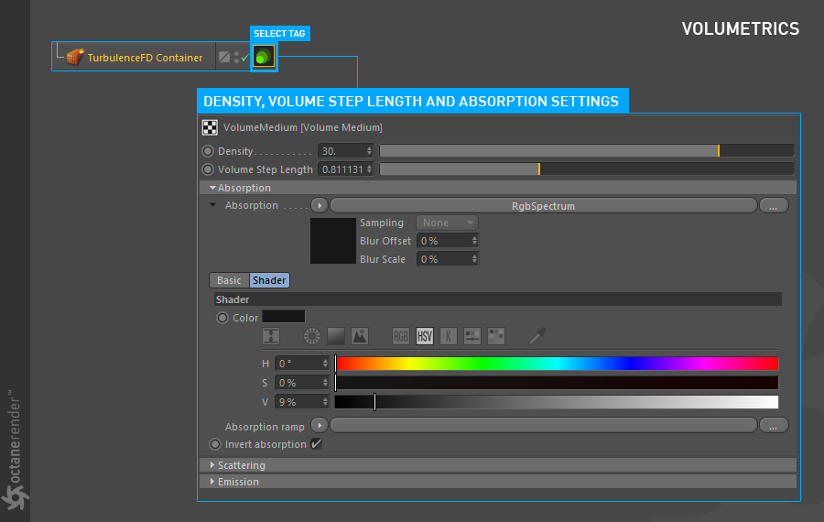Click the Blur Scale stepper arrows

[474, 259]
